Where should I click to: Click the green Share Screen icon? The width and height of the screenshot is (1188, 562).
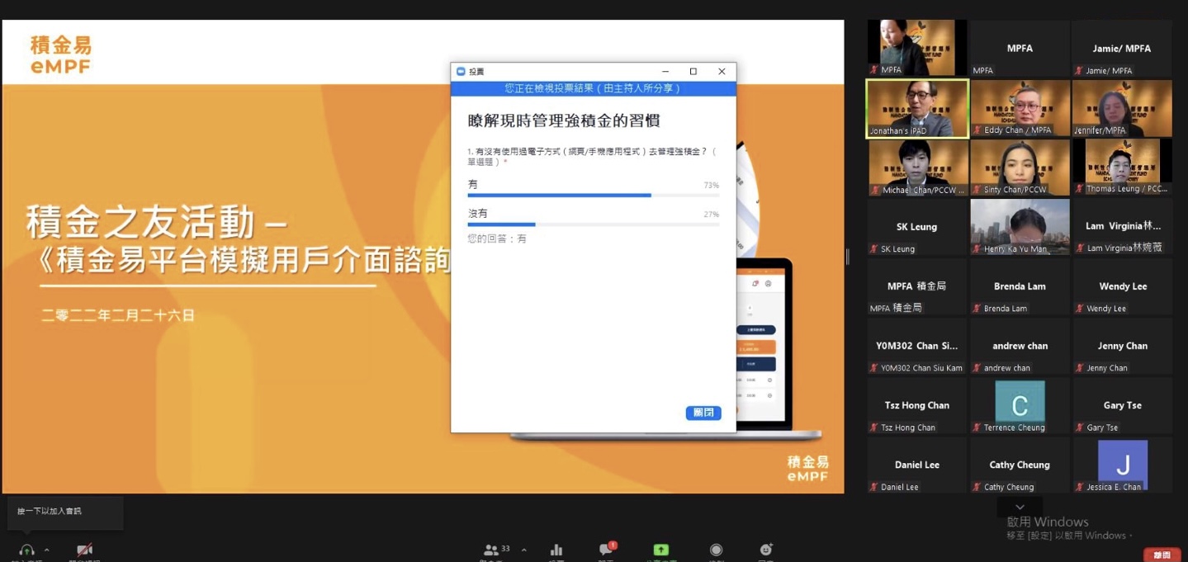[x=660, y=550]
